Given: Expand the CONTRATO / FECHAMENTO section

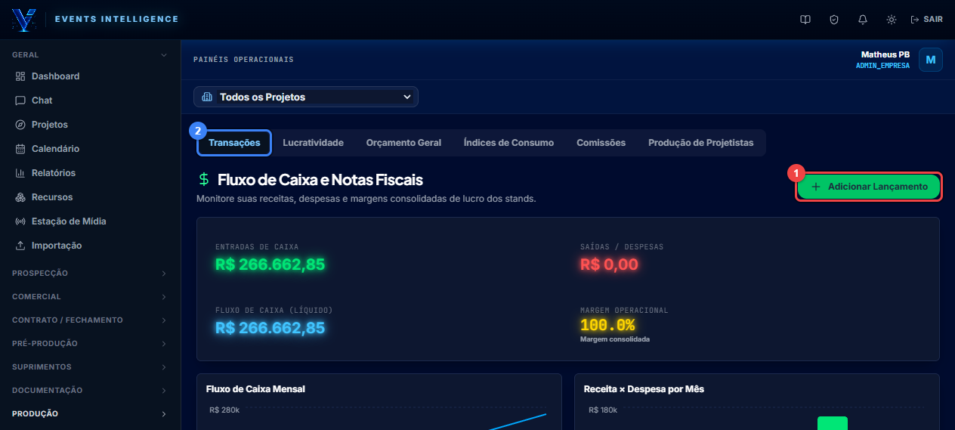Looking at the screenshot, I should pos(91,320).
